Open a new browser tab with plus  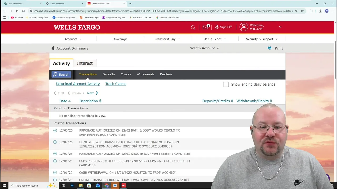click(x=130, y=4)
